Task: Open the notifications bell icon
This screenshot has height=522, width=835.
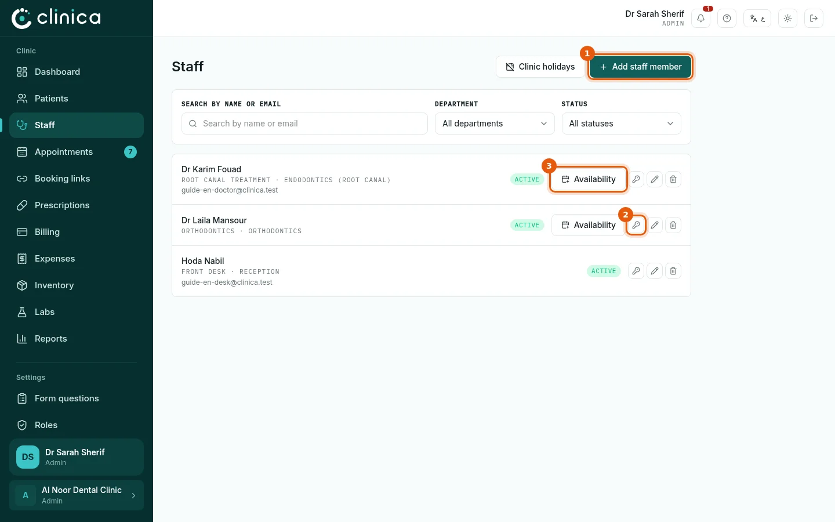Action: [x=700, y=19]
